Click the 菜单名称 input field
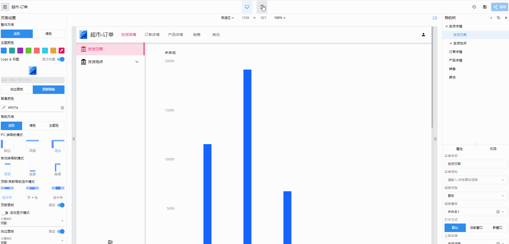Viewport: 509px width, 244px height. click(476, 164)
